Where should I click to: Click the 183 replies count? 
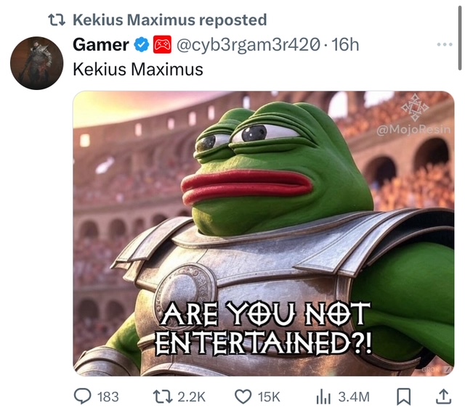pyautogui.click(x=108, y=397)
